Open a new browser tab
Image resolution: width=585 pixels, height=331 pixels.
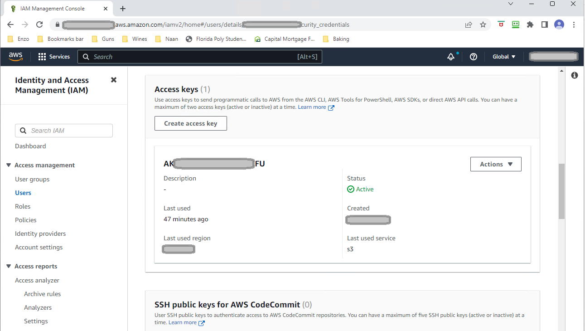point(123,9)
